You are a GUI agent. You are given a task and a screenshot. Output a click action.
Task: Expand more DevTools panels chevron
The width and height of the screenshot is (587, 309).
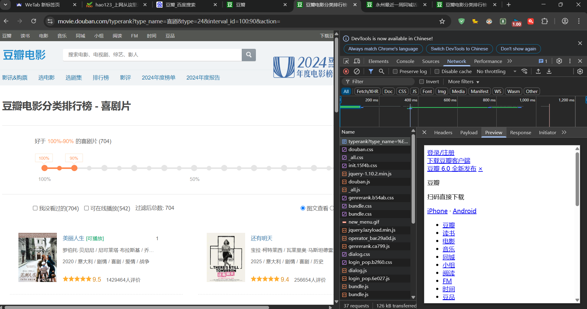pos(510,61)
